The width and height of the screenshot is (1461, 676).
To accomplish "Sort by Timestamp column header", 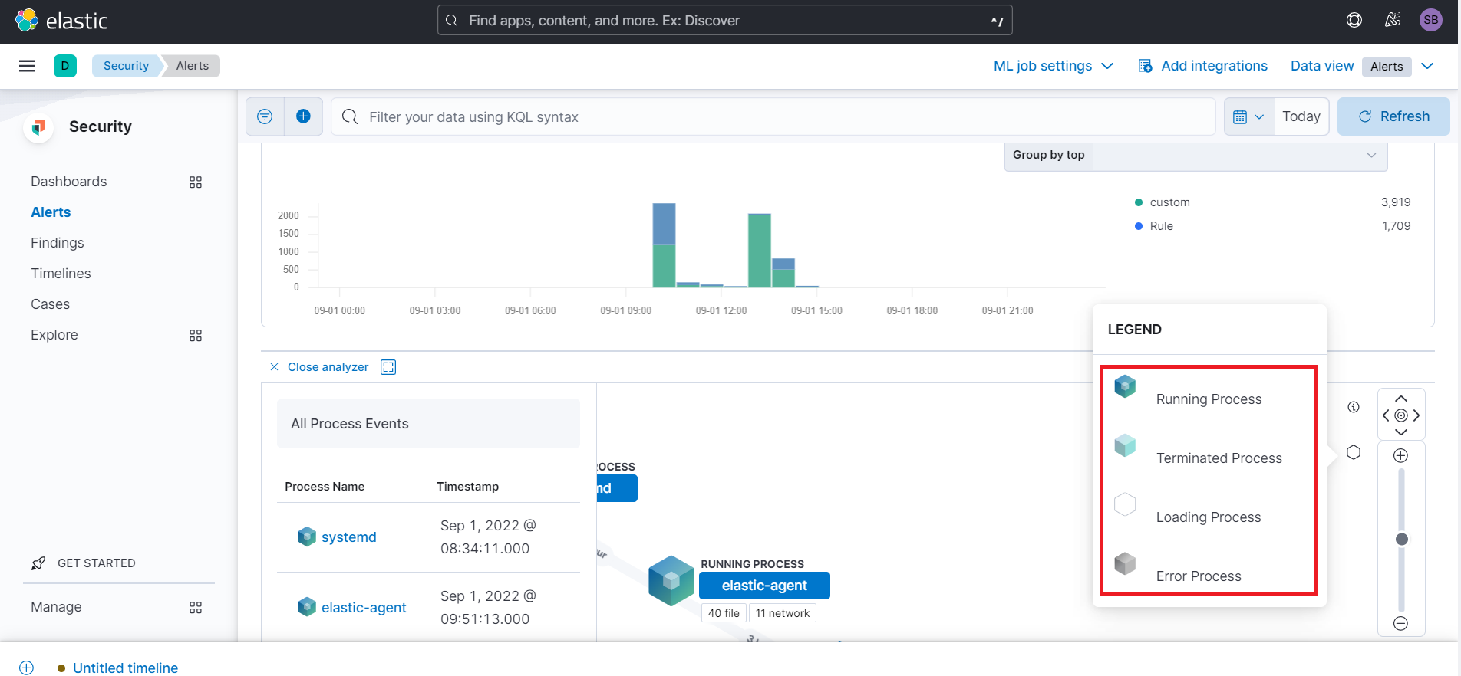I will (x=467, y=487).
